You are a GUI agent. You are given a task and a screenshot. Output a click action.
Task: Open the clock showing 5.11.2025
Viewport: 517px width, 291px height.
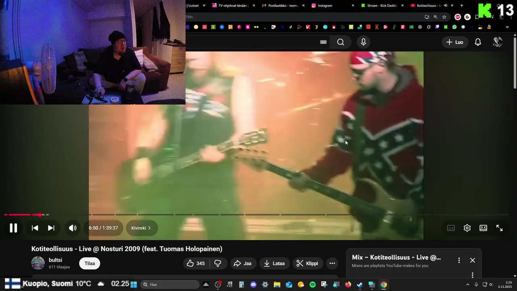[x=505, y=285]
